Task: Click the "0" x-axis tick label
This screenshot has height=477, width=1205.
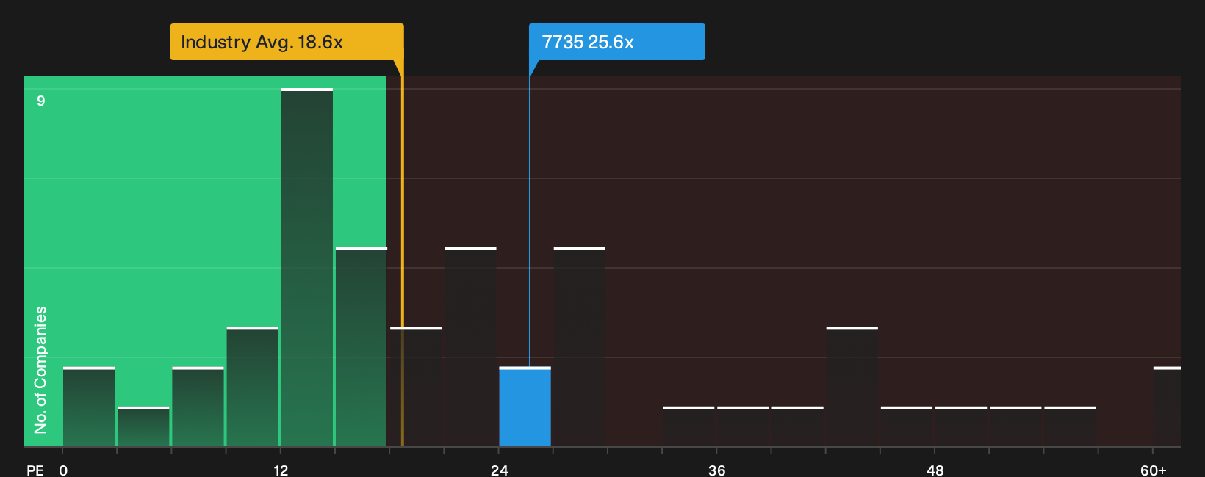Action: pyautogui.click(x=63, y=470)
